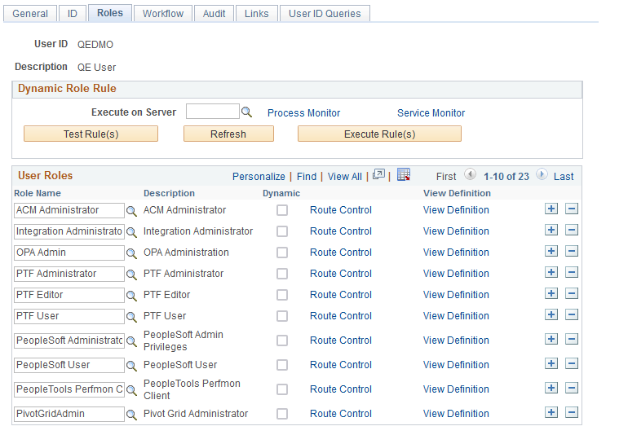
Task: Open lookup for PivotGridAdmin role name
Action: pos(131,415)
